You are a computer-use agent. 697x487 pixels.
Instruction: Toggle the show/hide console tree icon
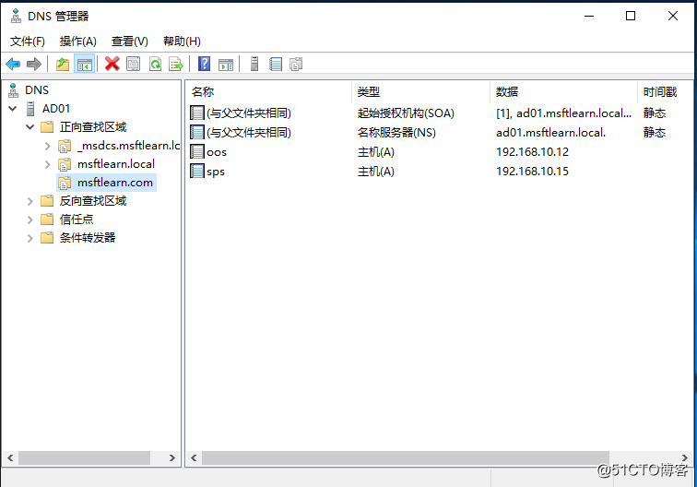click(x=84, y=65)
